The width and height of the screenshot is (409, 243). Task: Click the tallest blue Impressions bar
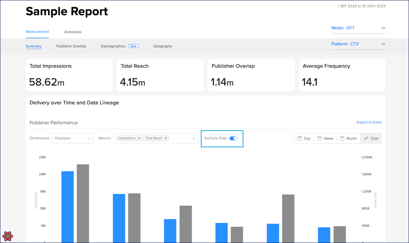click(x=67, y=207)
